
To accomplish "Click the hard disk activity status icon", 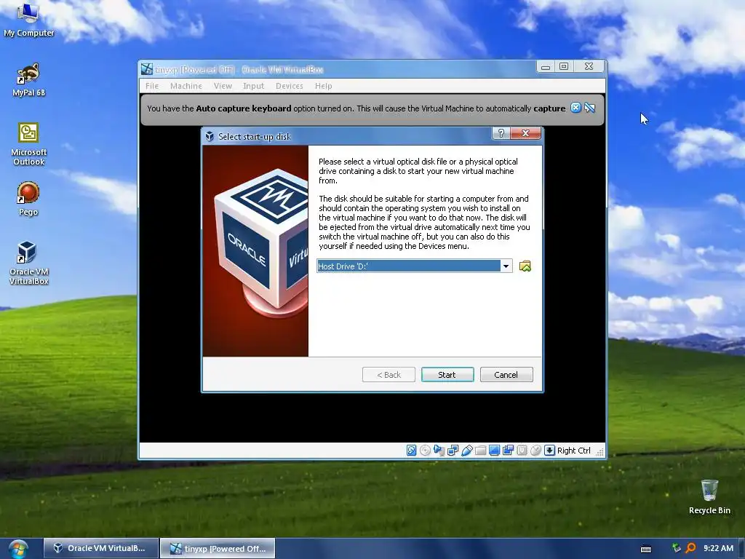I will click(412, 450).
